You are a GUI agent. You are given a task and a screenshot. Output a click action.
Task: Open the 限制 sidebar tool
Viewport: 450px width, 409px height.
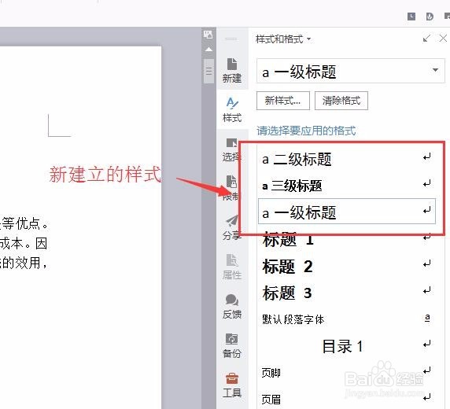[231, 188]
